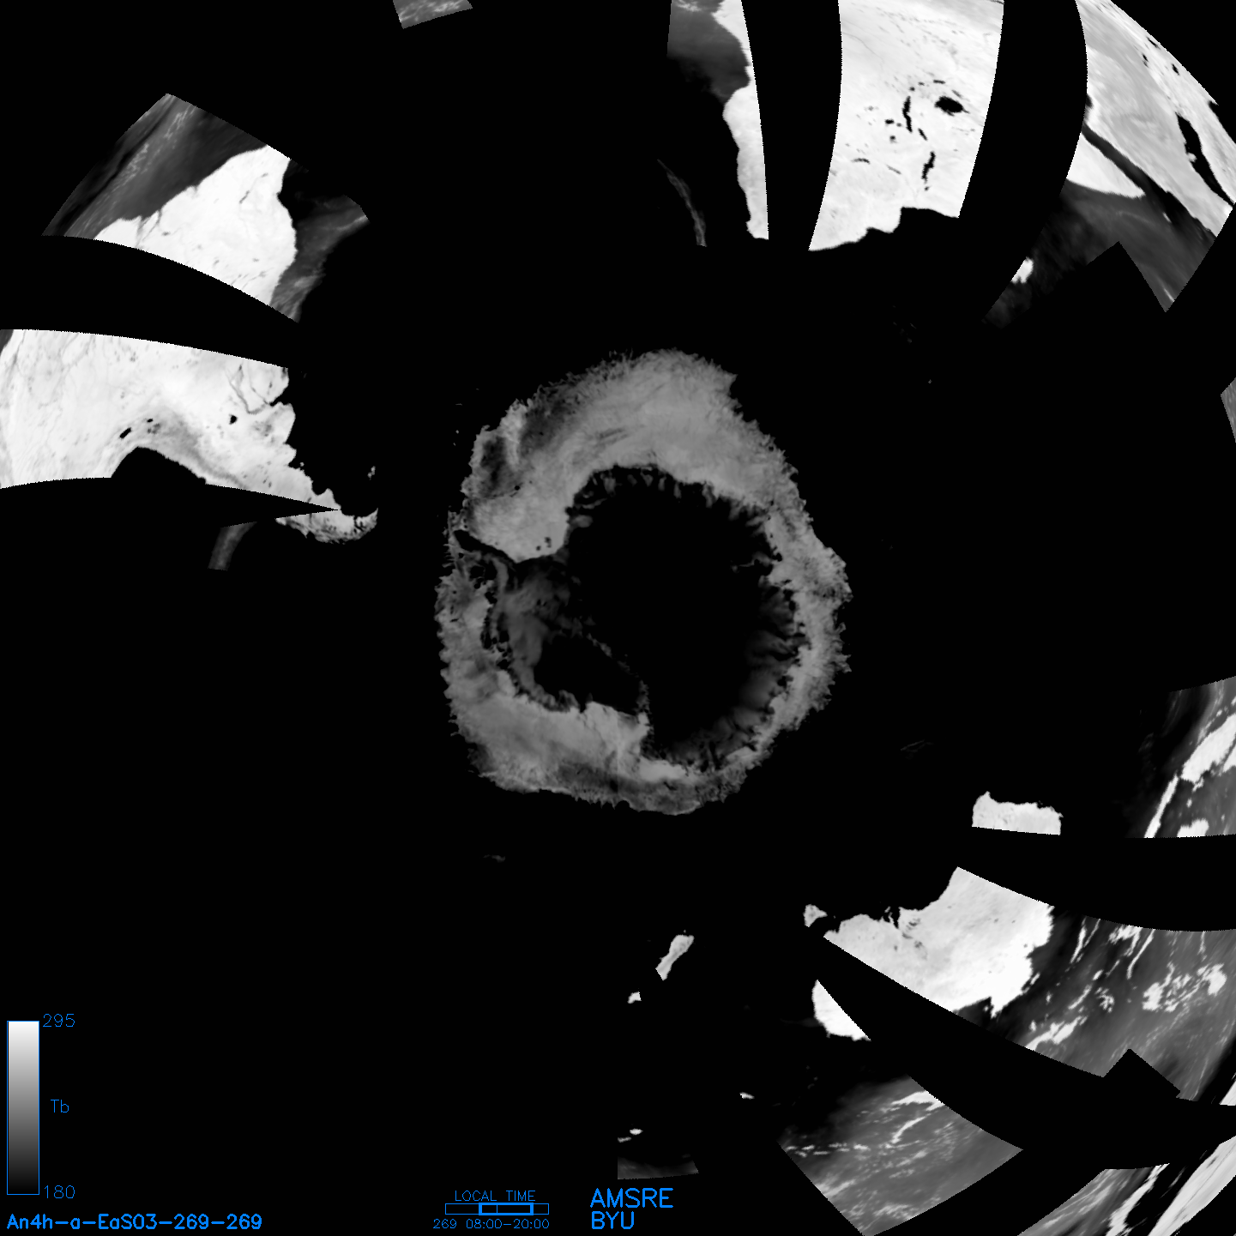
Task: Click the local time range bar indicator
Action: pos(497,1209)
